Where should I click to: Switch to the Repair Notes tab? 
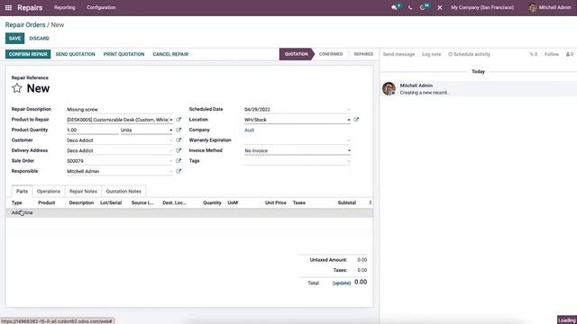[83, 192]
